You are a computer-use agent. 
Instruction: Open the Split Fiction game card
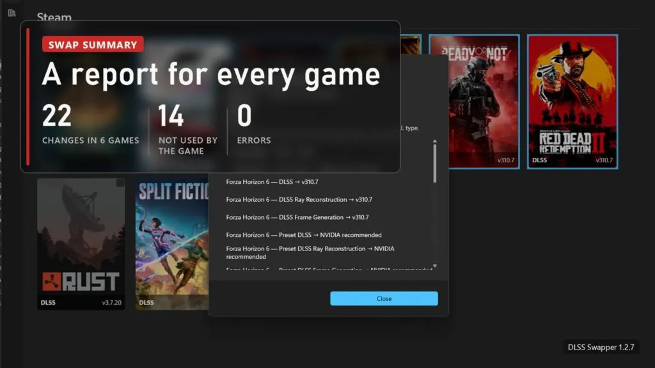(x=172, y=244)
